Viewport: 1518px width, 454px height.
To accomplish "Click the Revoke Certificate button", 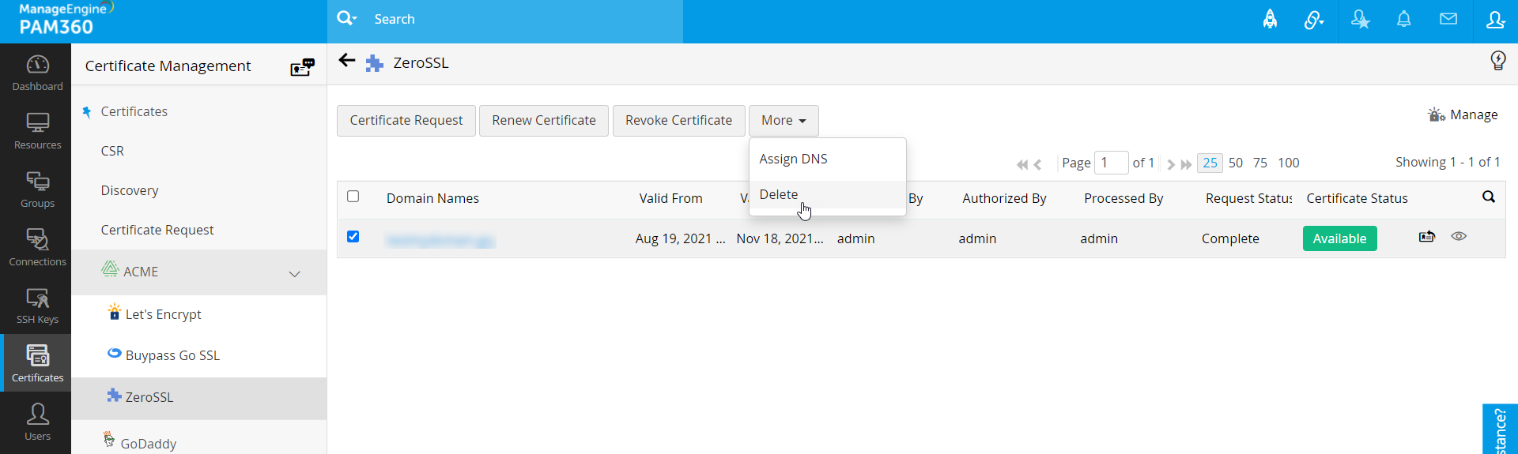I will [678, 120].
